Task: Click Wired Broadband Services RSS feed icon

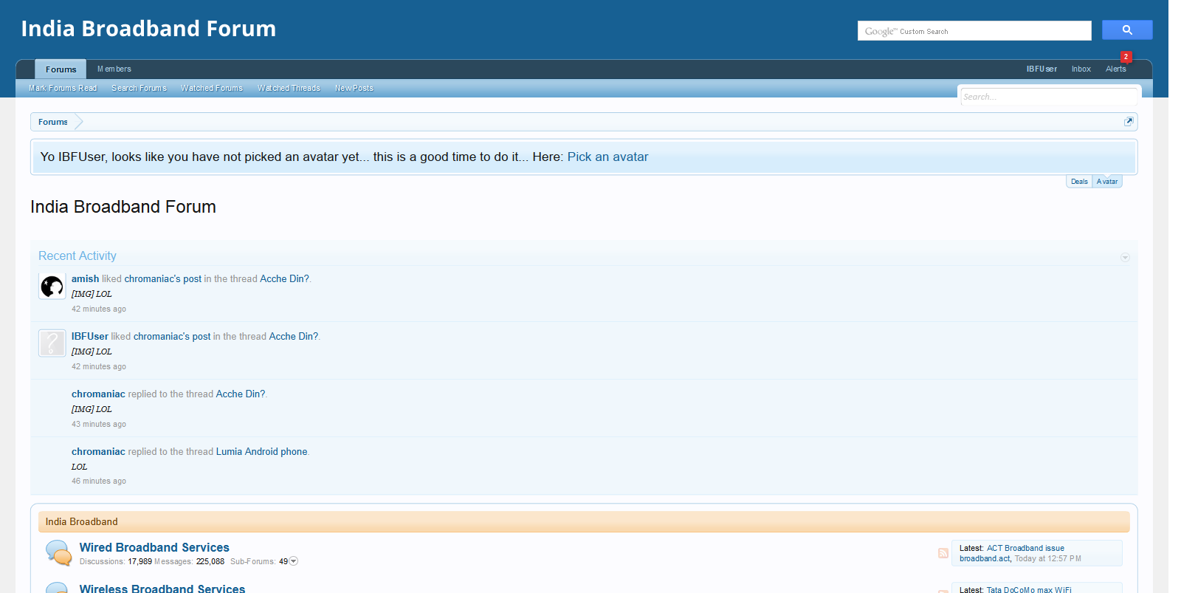Action: (943, 553)
